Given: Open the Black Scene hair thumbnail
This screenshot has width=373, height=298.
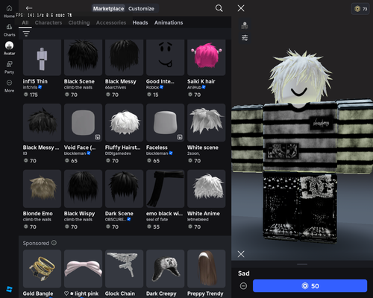Looking at the screenshot, I should pos(83,57).
